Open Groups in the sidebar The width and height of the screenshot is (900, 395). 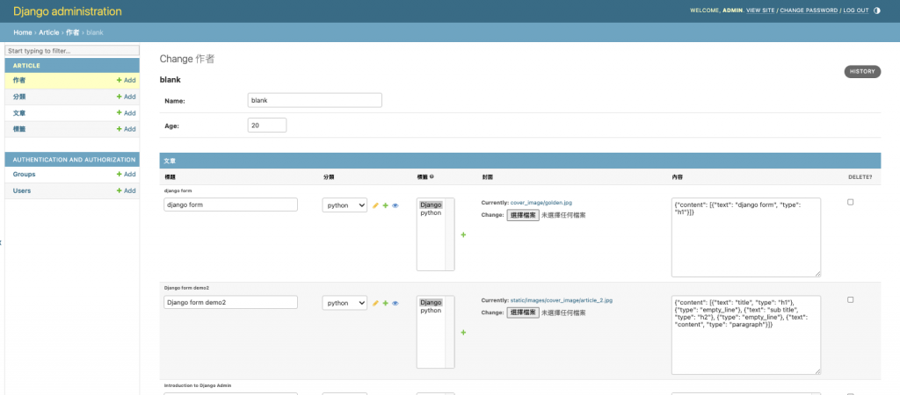(24, 175)
